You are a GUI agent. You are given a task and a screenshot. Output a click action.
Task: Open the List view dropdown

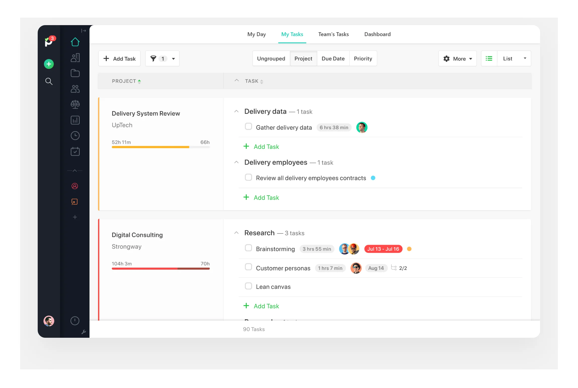[x=514, y=59]
